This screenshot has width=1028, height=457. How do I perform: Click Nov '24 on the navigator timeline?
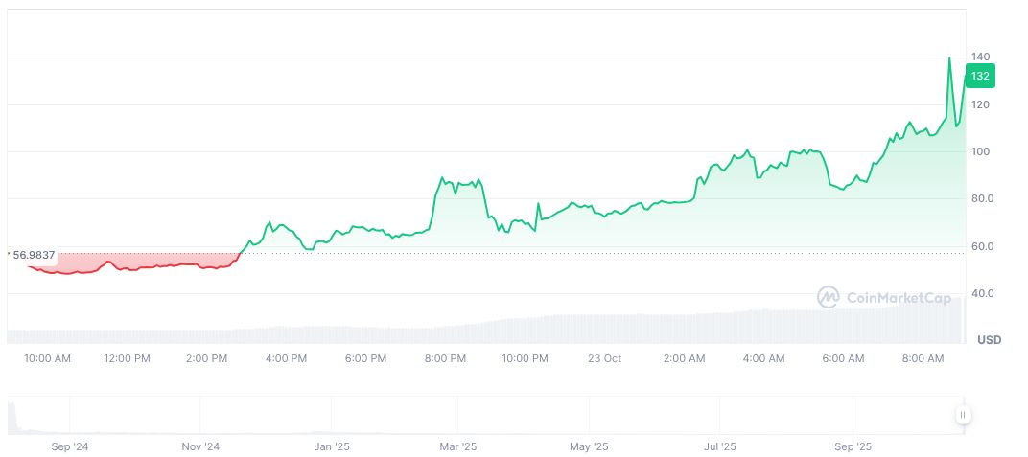tap(200, 446)
